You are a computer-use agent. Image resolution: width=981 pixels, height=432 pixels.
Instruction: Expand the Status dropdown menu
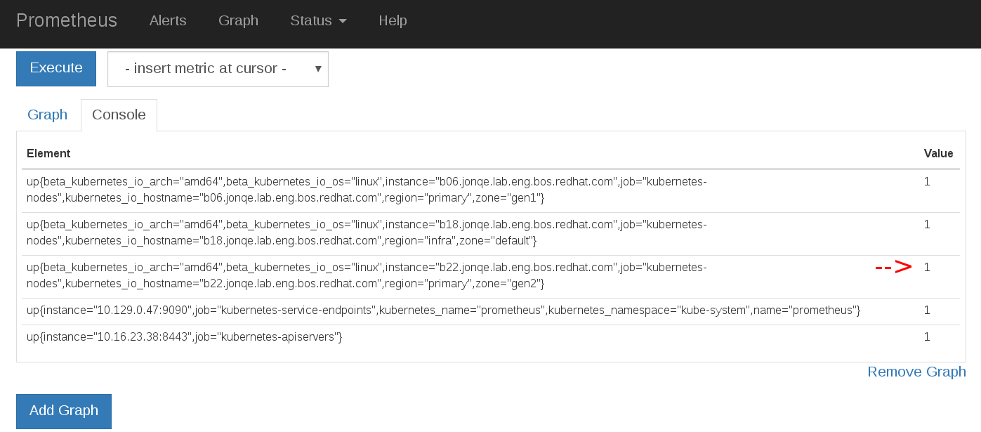(318, 20)
